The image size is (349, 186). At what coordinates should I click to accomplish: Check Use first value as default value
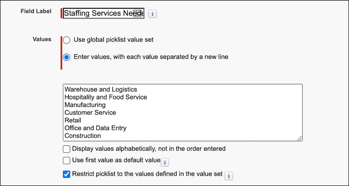(x=67, y=161)
